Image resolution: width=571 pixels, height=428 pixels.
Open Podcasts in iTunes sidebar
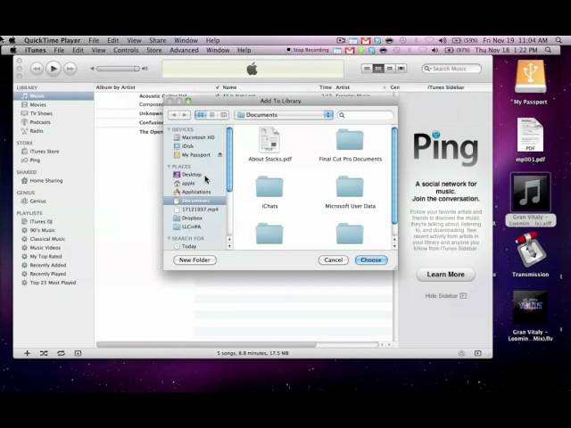[40, 122]
